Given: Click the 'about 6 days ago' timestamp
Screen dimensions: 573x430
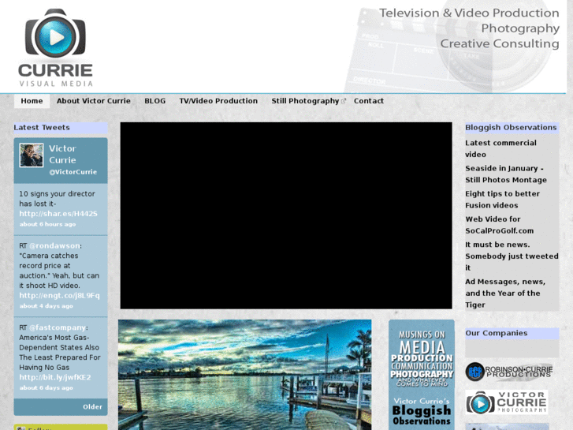Looking at the screenshot, I should pyautogui.click(x=46, y=388).
